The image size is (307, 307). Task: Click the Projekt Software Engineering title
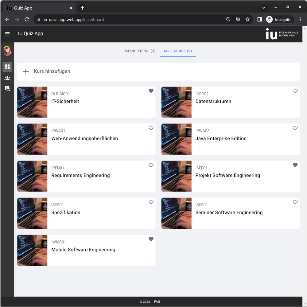coord(228,175)
